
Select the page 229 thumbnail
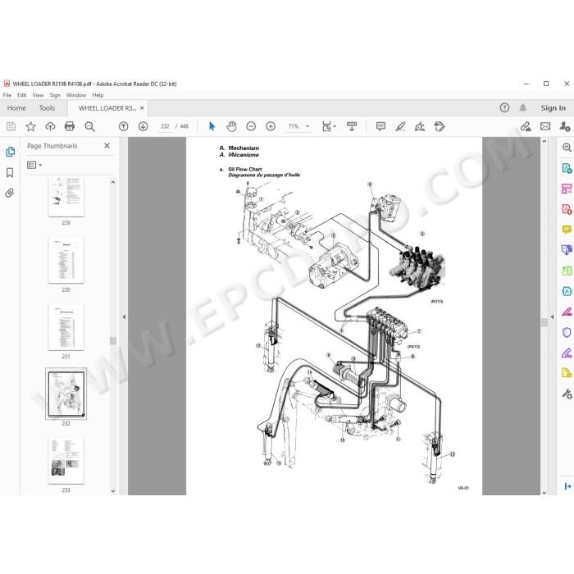point(66,197)
